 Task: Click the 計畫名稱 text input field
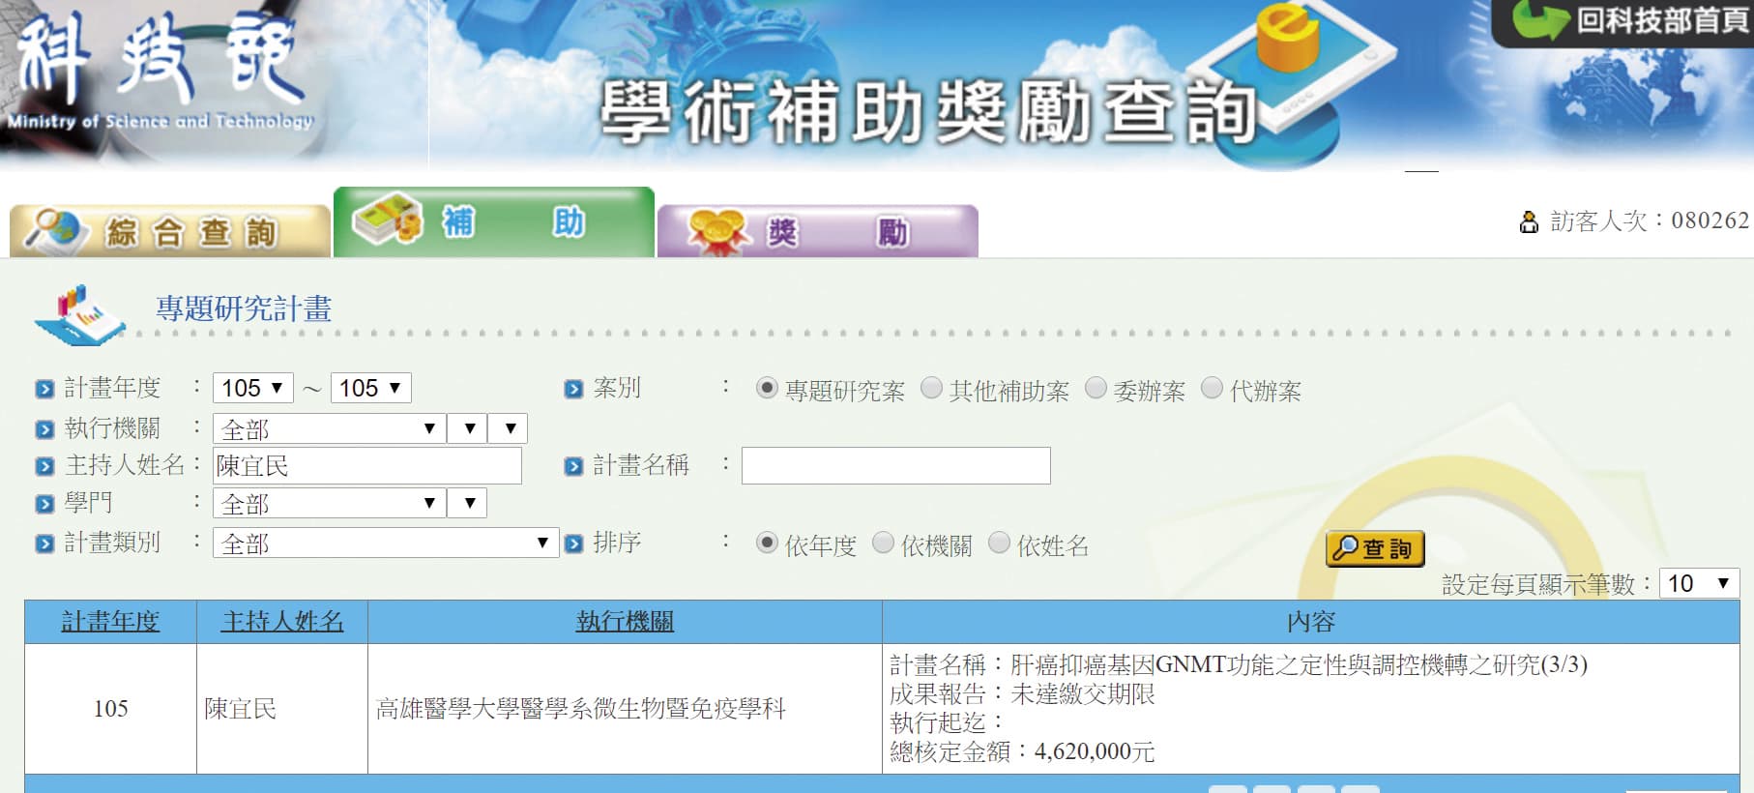point(896,465)
